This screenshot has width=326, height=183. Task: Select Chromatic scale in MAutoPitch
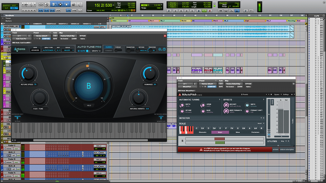click(202, 132)
